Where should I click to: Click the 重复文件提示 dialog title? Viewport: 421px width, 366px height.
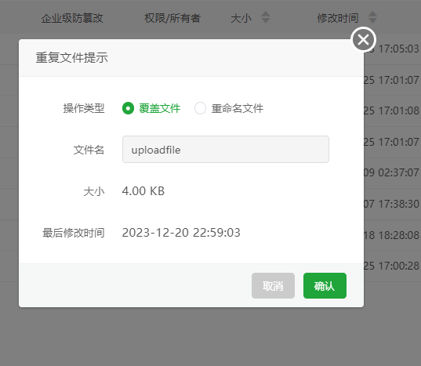71,58
